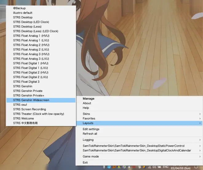Choose STRS Float Analog 2 (HVU)
Viewport: 203px width, 170px height.
pyautogui.click(x=41, y=45)
